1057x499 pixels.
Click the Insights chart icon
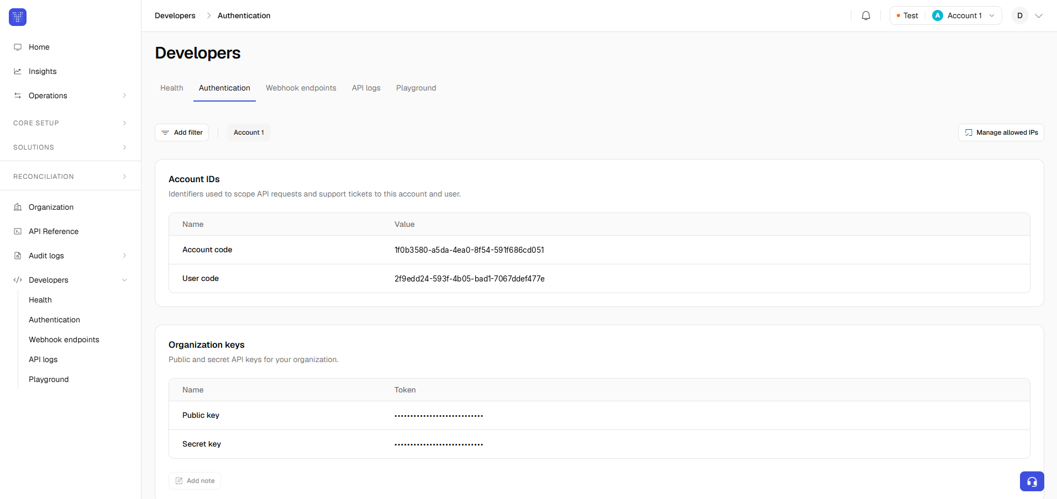18,71
